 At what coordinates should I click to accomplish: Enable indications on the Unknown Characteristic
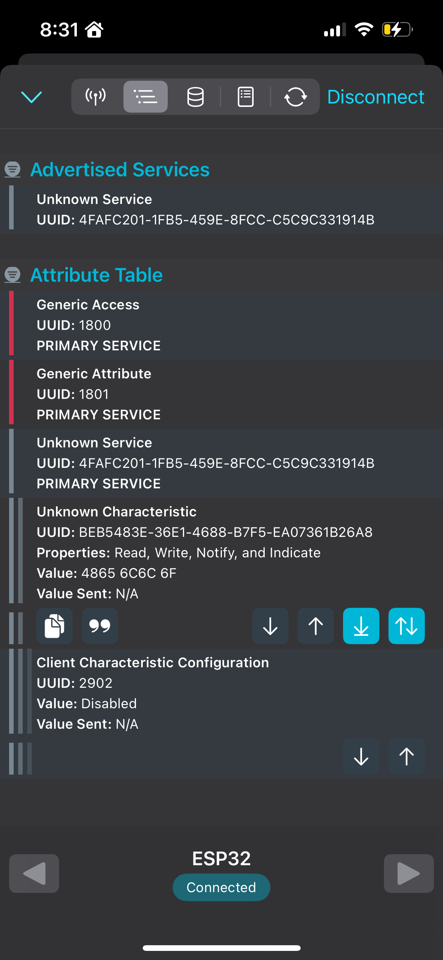coord(406,626)
